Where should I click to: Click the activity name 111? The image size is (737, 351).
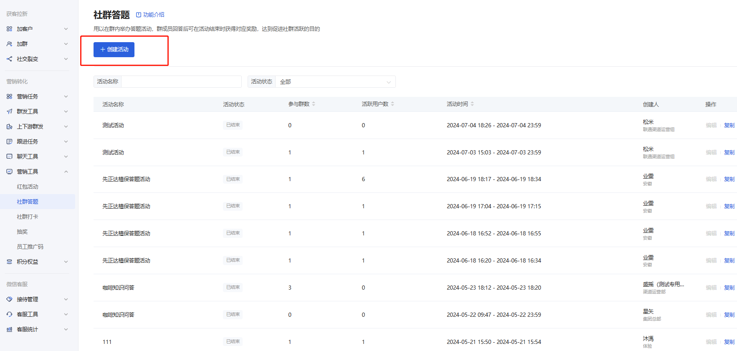click(x=107, y=342)
